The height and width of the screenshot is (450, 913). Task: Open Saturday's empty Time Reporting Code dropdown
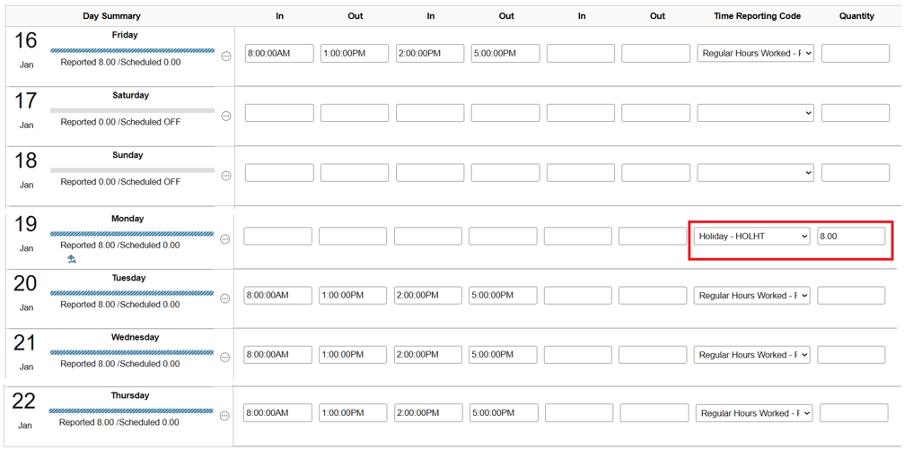[x=755, y=113]
